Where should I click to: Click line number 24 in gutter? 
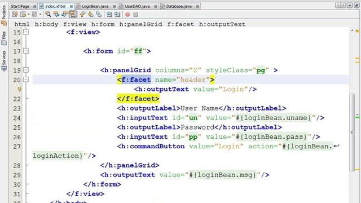click(x=17, y=118)
